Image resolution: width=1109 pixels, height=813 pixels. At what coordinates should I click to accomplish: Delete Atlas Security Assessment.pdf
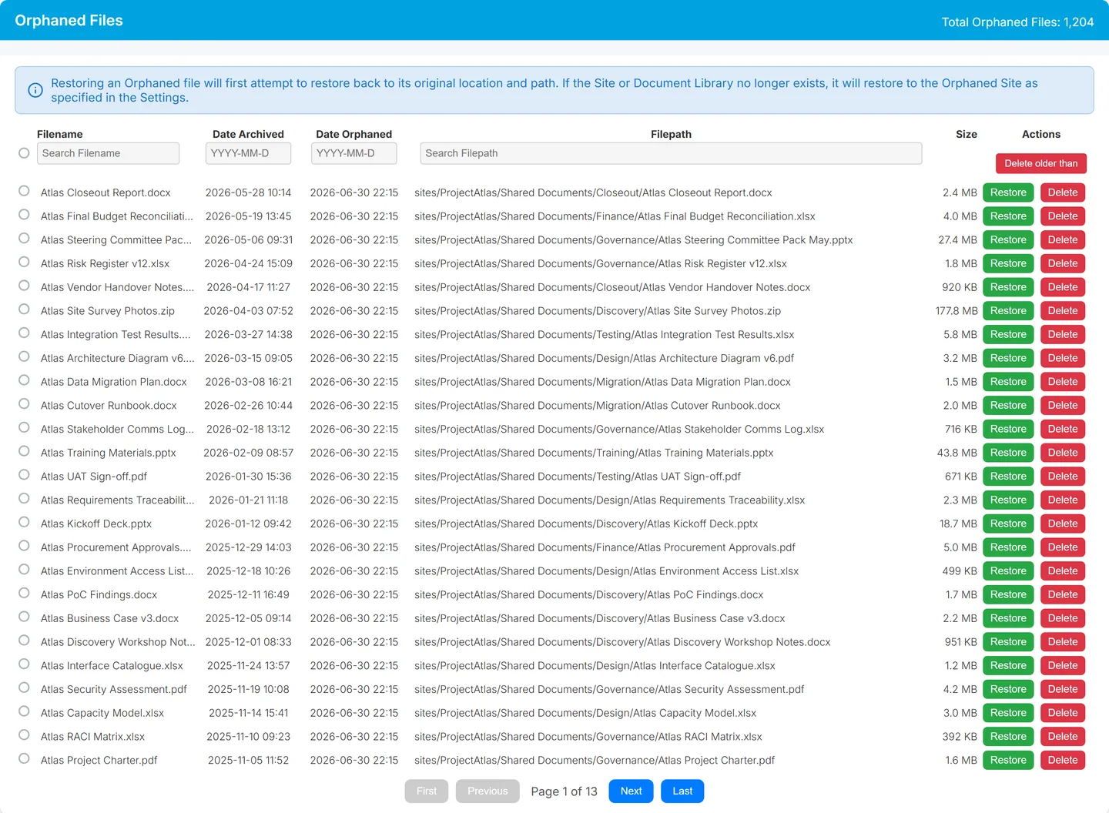(1063, 689)
